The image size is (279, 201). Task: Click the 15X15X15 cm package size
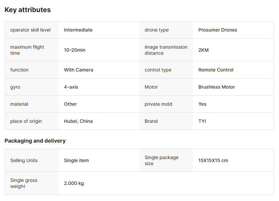click(x=213, y=160)
